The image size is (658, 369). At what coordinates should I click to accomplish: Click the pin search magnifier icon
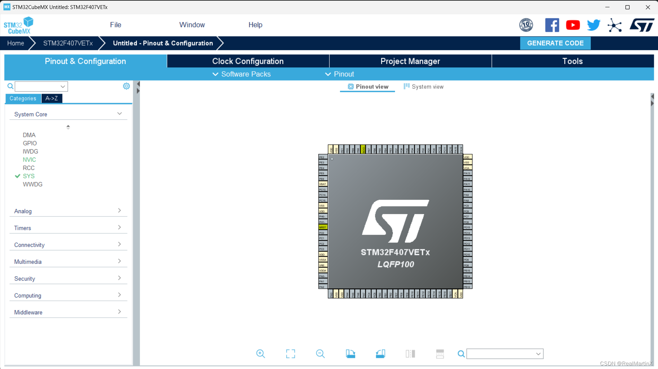pos(461,354)
